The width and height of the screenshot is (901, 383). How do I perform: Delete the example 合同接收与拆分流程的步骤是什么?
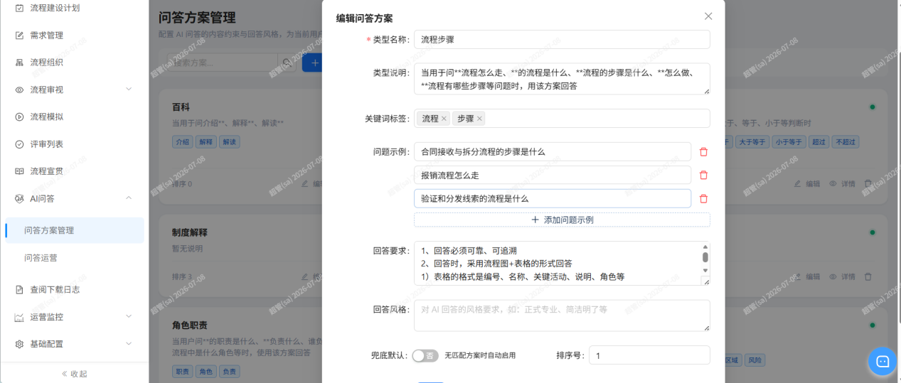pos(703,151)
